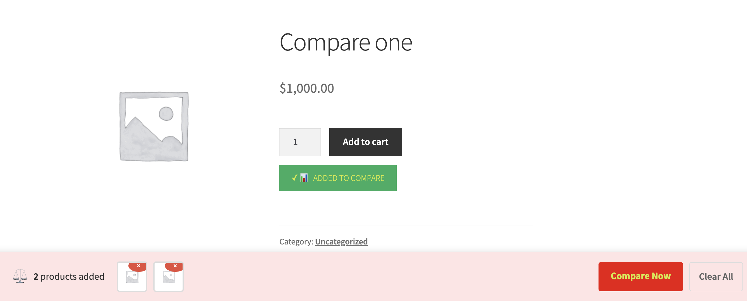Click the "2 products added" label

point(69,276)
